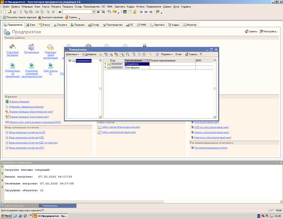Select the code 000000001 cell

tap(117, 64)
